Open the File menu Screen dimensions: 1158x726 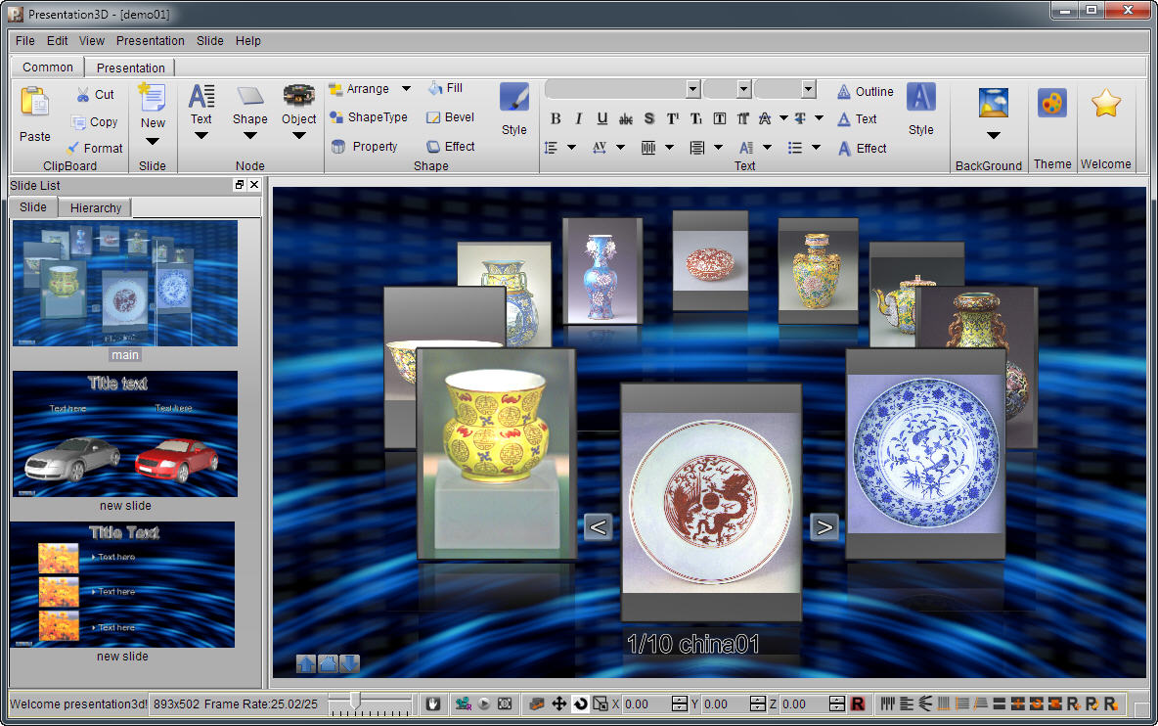25,41
